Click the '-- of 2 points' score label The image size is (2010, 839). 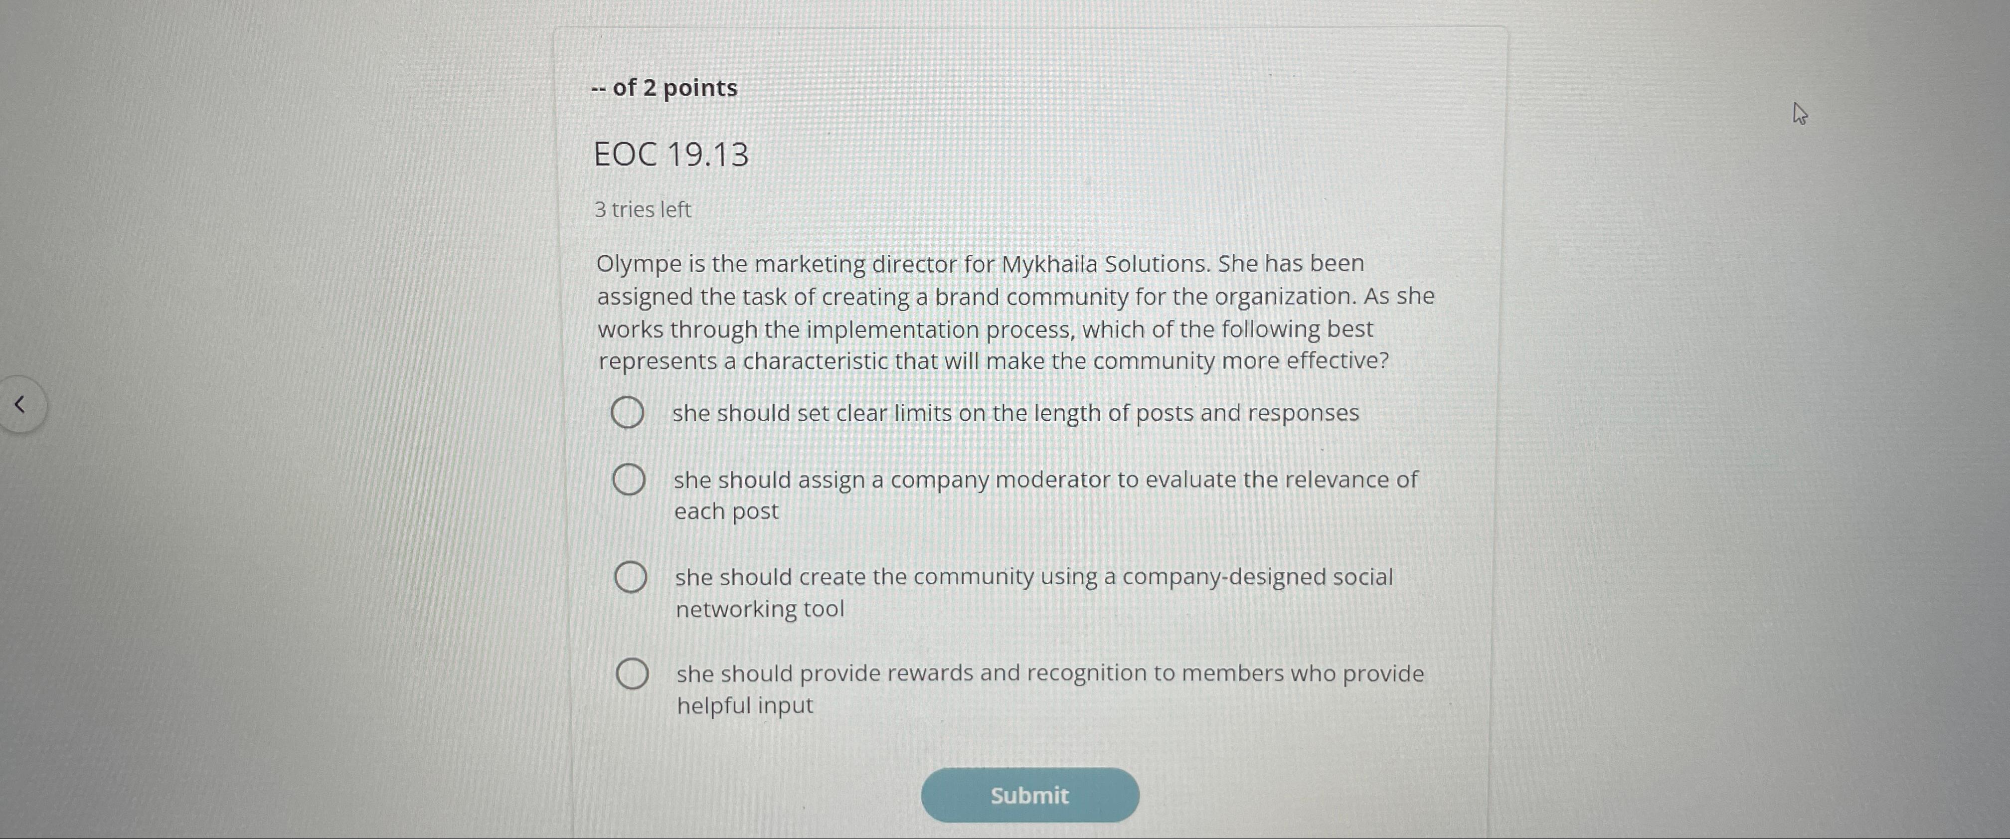[664, 87]
